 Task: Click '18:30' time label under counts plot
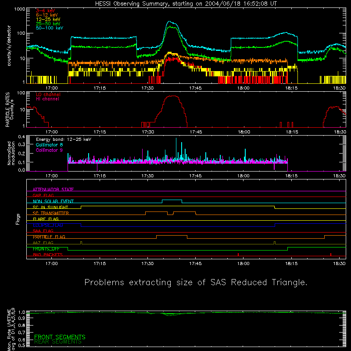tap(339, 88)
